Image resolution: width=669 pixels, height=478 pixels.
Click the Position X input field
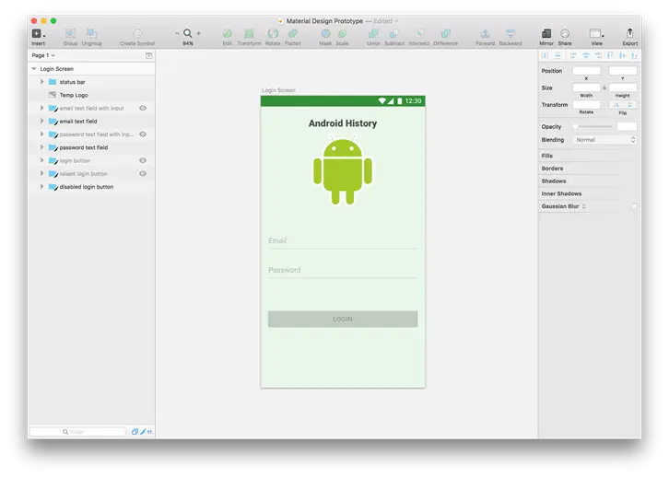pyautogui.click(x=586, y=71)
